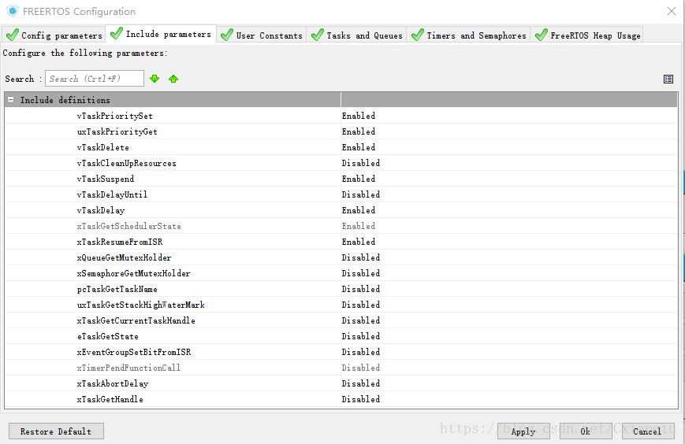685x444 pixels.
Task: Open the Config parameters tab
Action: [54, 35]
